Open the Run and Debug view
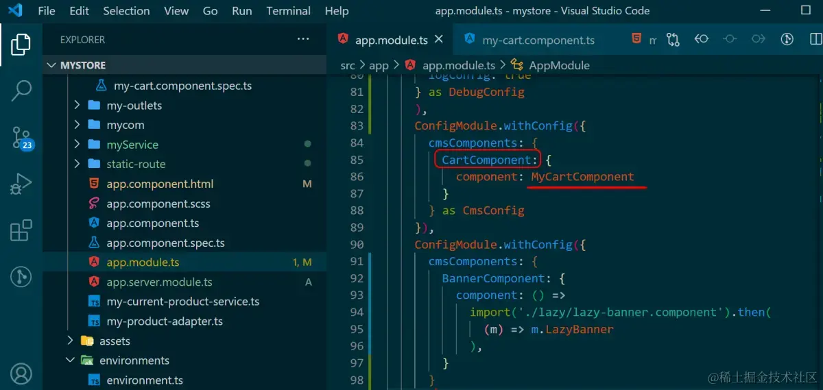The width and height of the screenshot is (823, 390). [x=21, y=184]
